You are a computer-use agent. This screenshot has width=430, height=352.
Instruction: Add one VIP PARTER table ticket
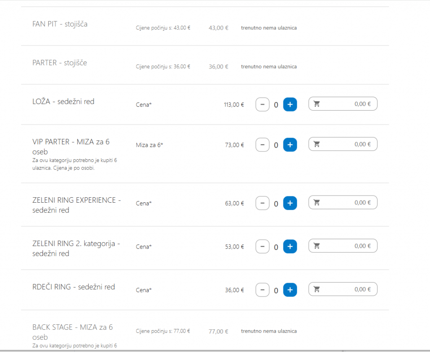point(290,145)
